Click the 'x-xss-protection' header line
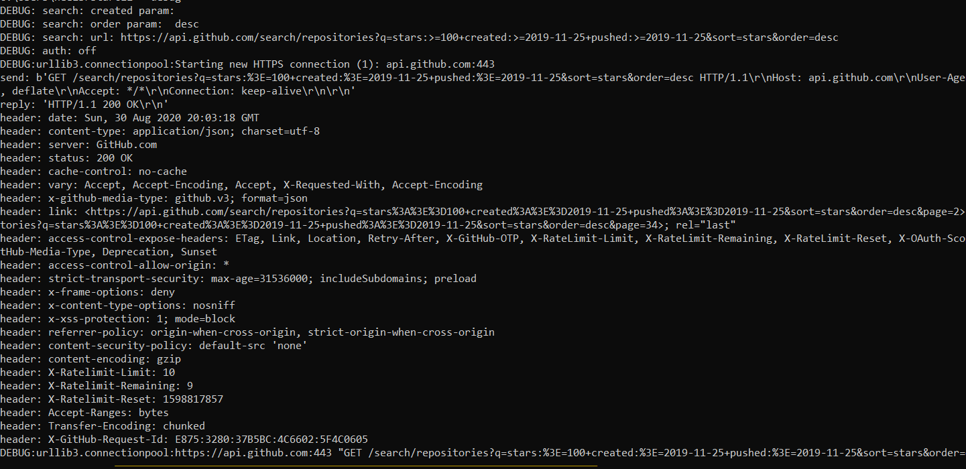Screen dimensions: 966x469 pyautogui.click(x=117, y=319)
